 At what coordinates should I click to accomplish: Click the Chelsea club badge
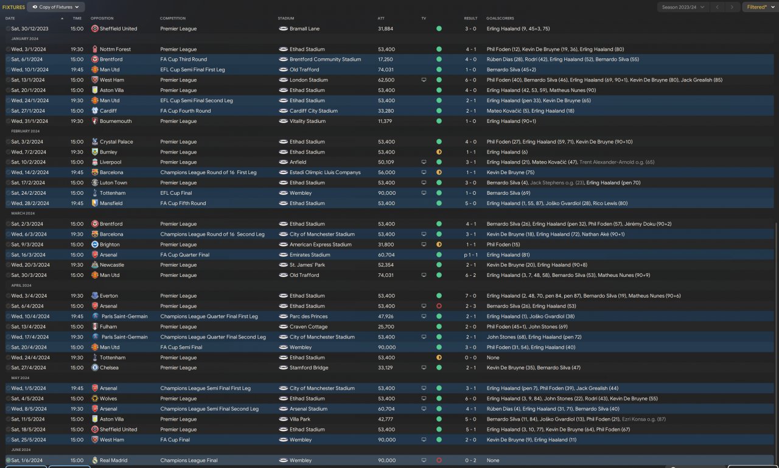tap(94, 368)
